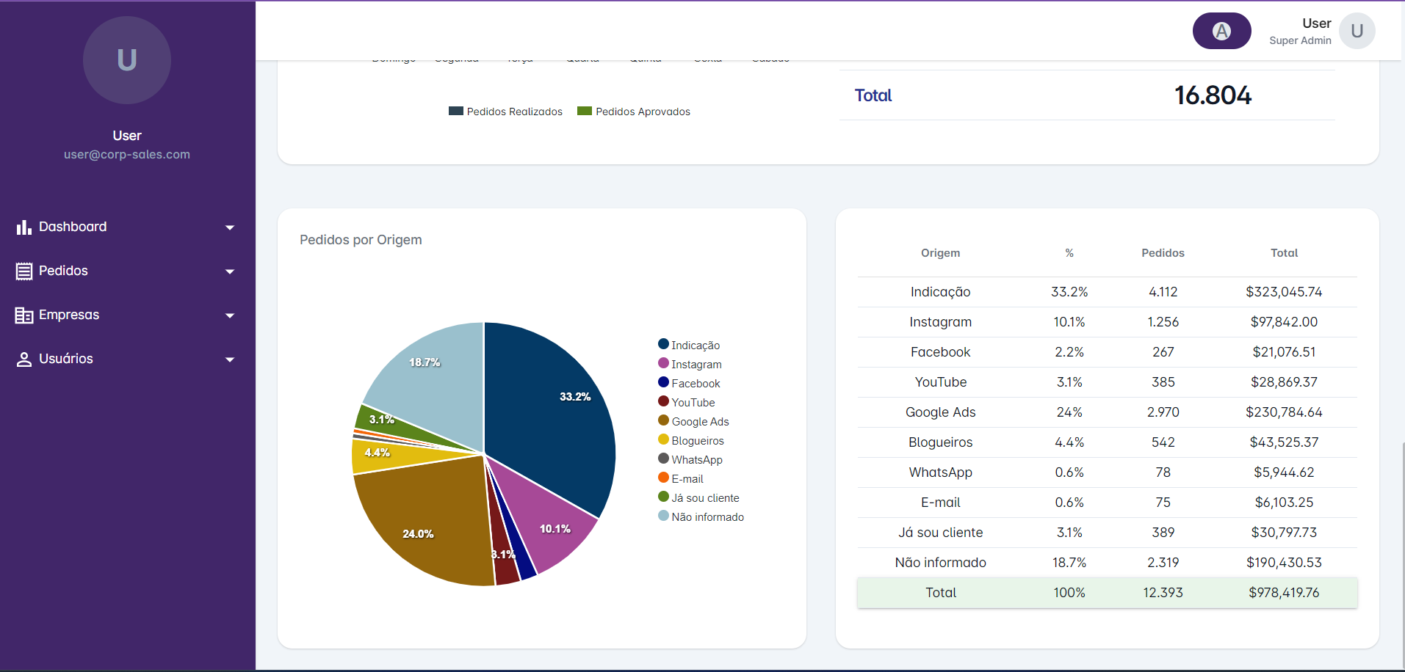Expand the Pedidos menu arrow

pyautogui.click(x=230, y=271)
